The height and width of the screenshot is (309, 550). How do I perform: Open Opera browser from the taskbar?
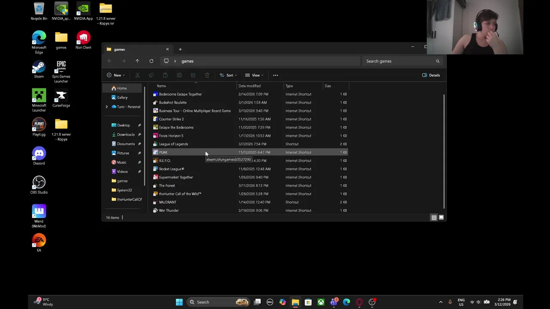359,302
